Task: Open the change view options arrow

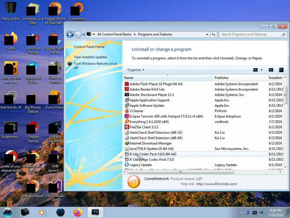Action: (261, 70)
